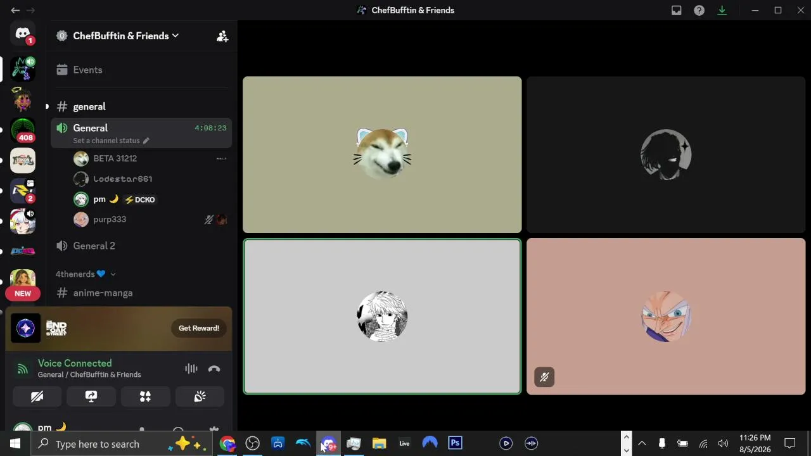
Task: Go back using the back arrow
Action: [x=15, y=10]
